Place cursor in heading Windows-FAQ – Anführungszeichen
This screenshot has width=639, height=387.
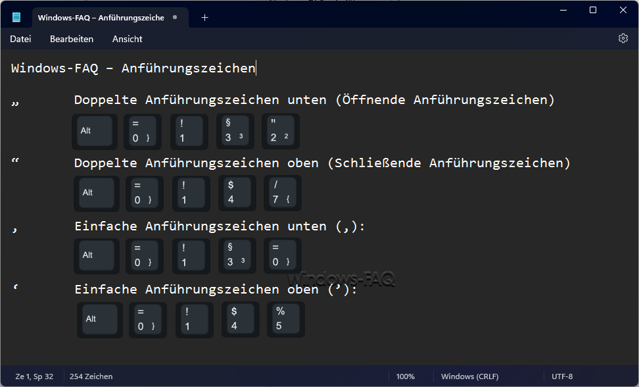click(133, 68)
